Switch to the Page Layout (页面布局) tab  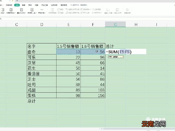[9, 5]
